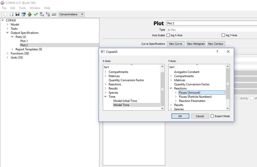Click the New Histogram button
This screenshot has height=167, width=257.
click(196, 44)
